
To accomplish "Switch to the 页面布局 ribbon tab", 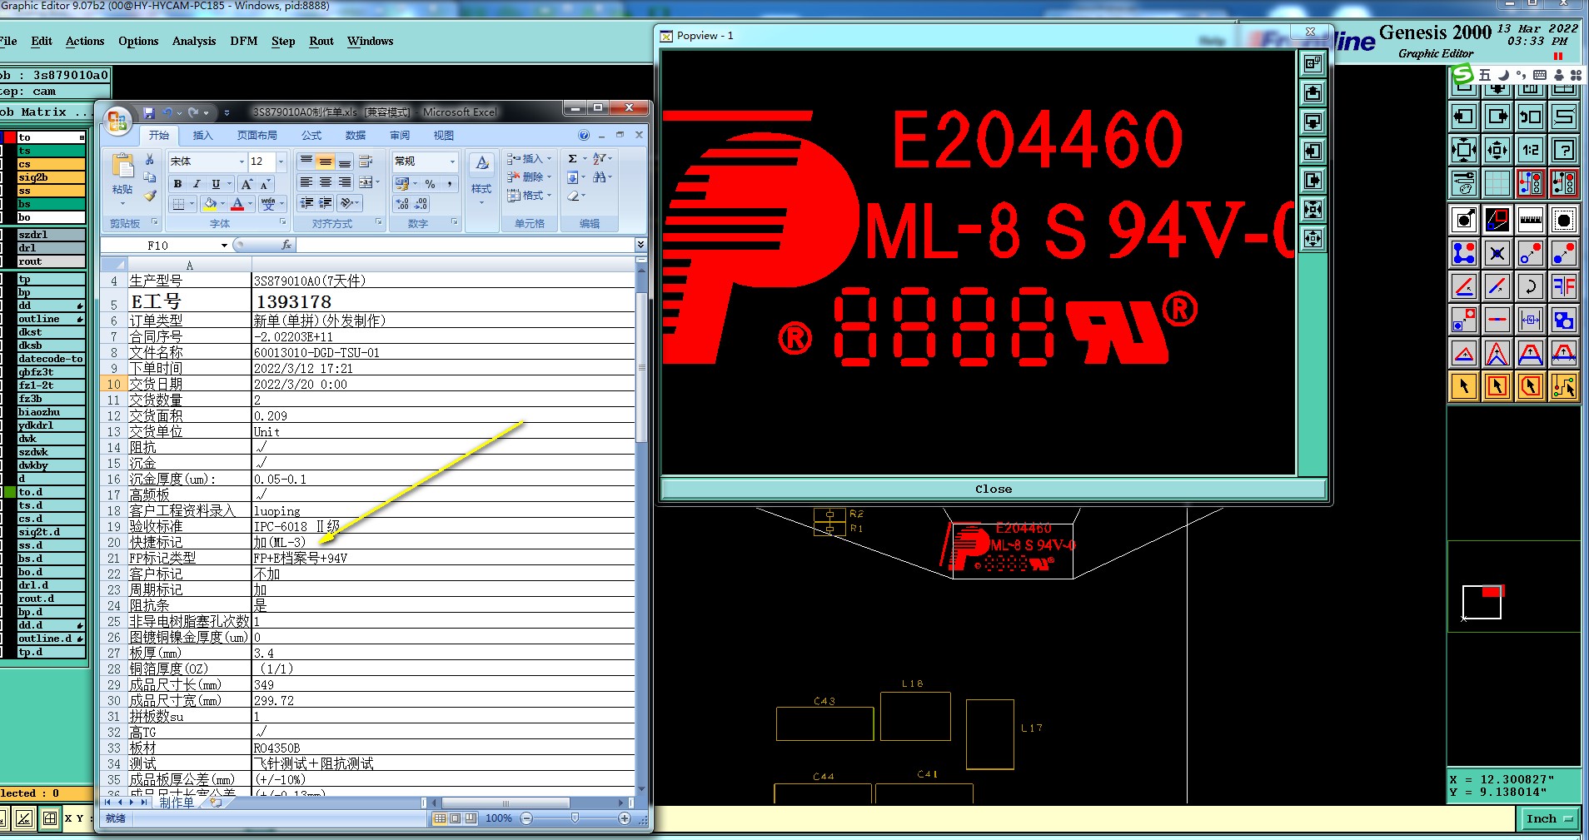I will tap(257, 135).
